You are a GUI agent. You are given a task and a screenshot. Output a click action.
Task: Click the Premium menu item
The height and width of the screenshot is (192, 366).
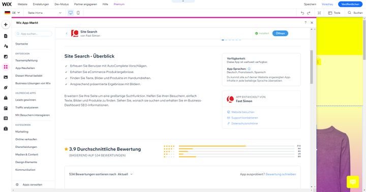click(119, 4)
